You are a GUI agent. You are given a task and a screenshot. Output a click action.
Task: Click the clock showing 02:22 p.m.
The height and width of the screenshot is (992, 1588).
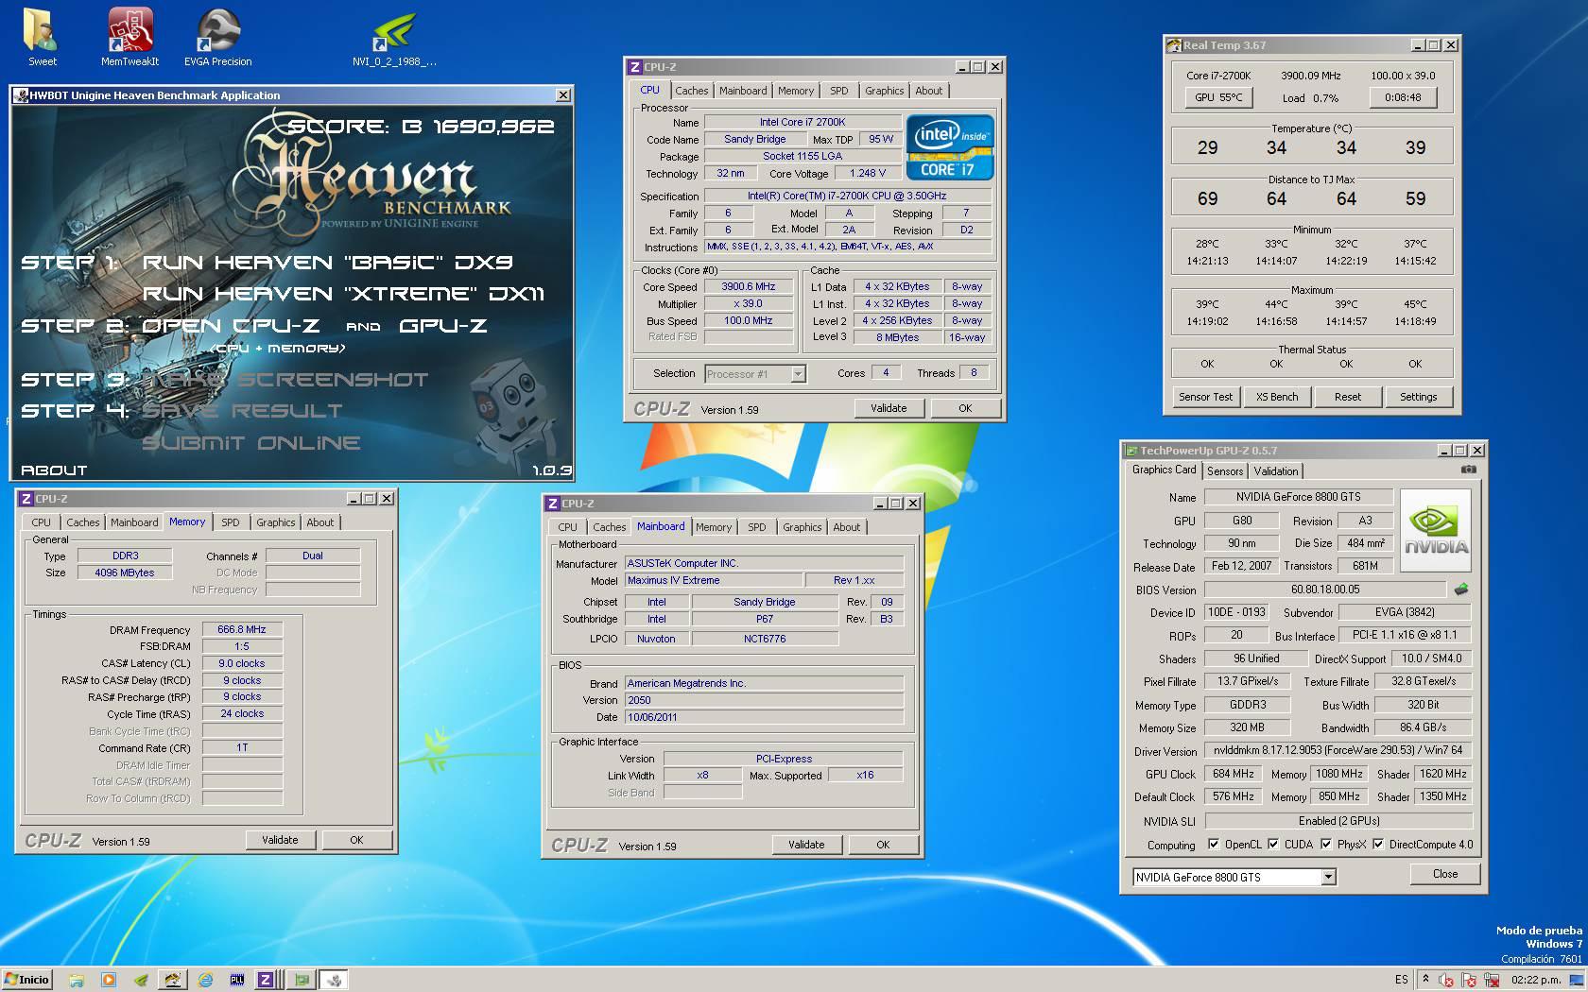click(1535, 980)
